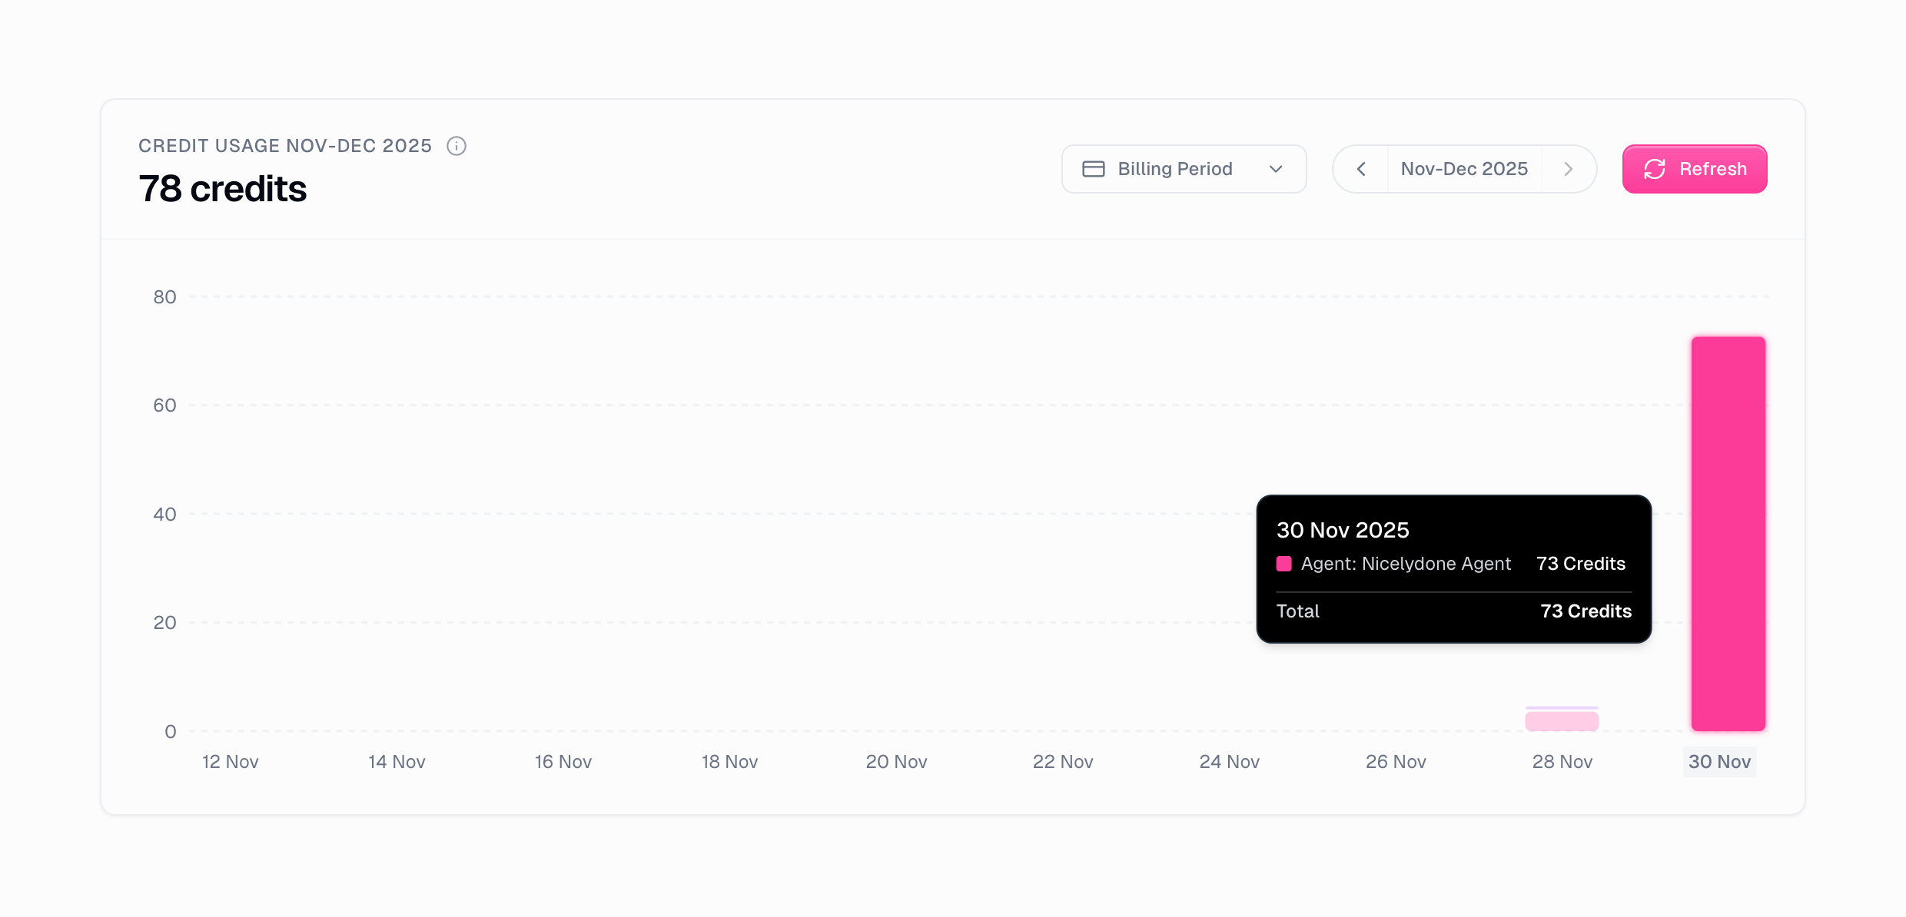Click the info icon beside the credit usage title
This screenshot has height=917, width=1906.
[457, 146]
